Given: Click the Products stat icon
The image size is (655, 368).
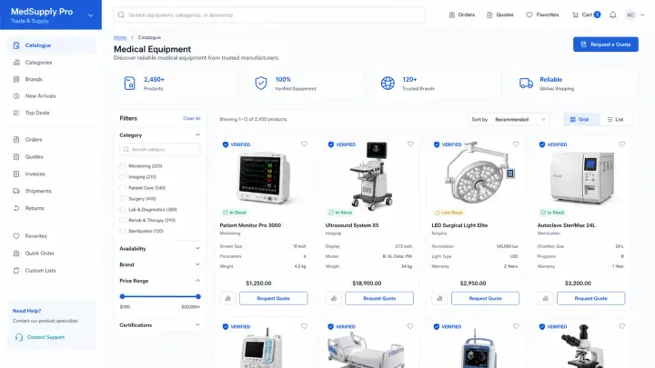Looking at the screenshot, I should tap(129, 83).
